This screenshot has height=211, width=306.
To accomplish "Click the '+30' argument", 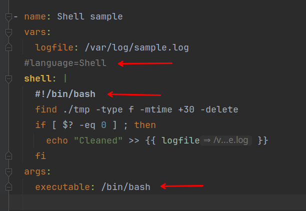I will pos(186,109).
